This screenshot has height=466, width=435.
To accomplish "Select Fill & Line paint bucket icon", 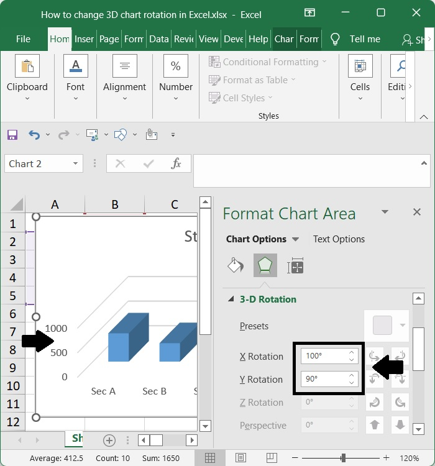I will [235, 265].
